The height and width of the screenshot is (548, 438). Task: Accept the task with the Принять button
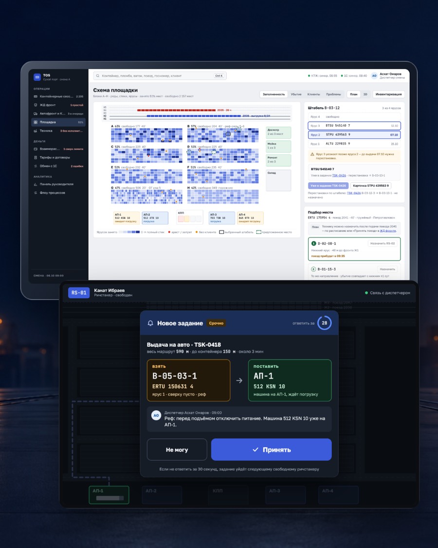click(272, 450)
